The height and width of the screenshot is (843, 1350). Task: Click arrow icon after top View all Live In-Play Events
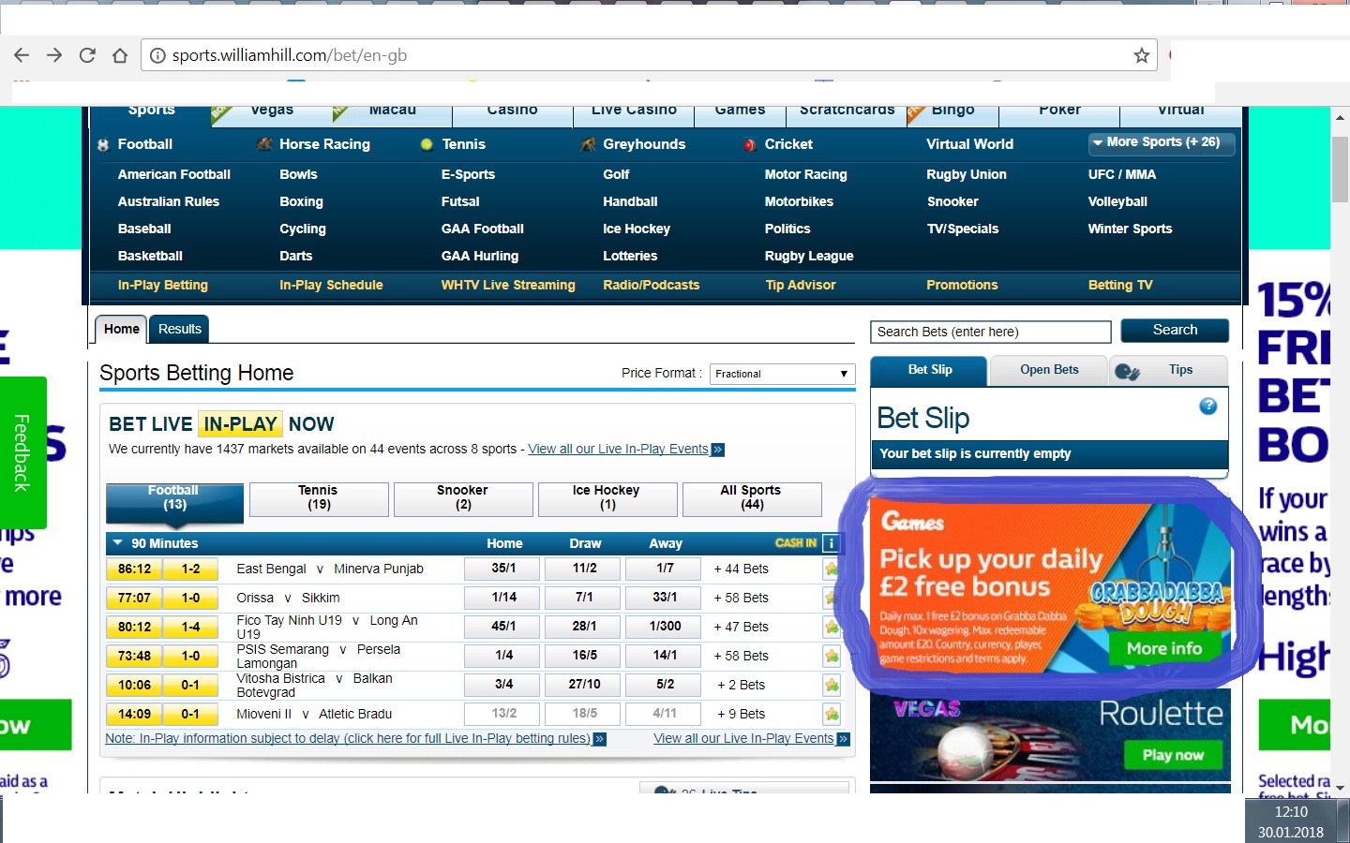click(718, 450)
